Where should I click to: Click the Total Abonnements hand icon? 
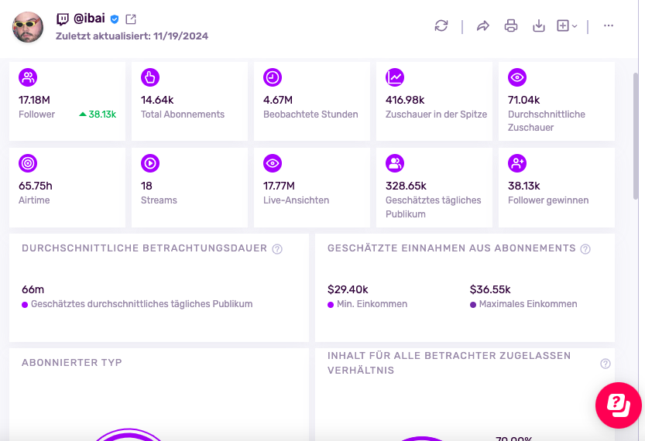pos(150,77)
